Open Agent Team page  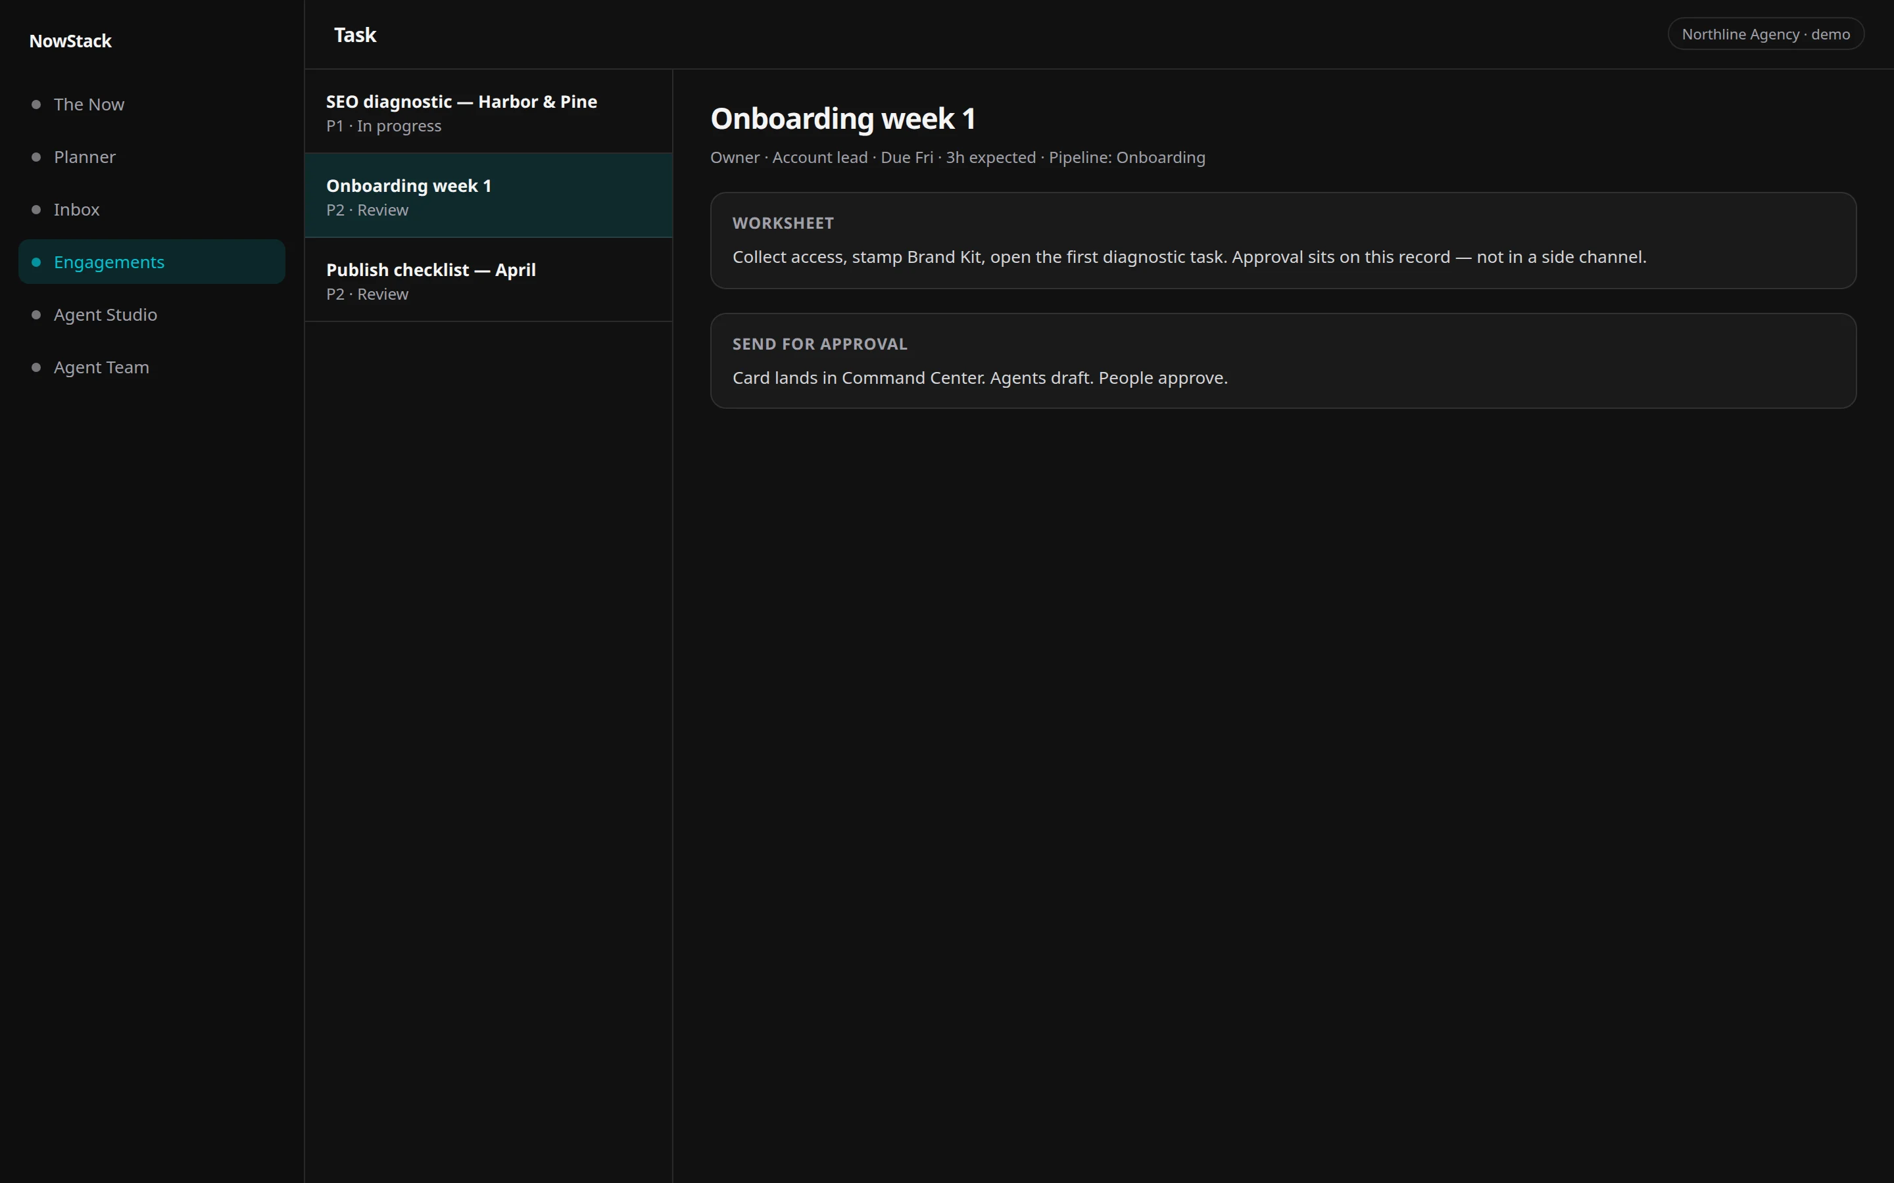(151, 366)
